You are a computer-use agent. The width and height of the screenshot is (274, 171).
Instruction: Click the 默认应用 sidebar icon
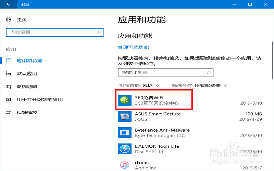(8, 74)
